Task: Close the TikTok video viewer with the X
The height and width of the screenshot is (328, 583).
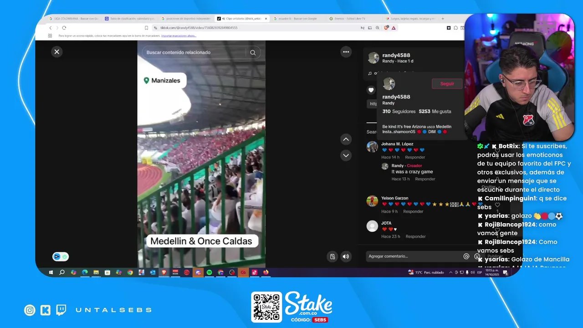Action: click(x=57, y=52)
